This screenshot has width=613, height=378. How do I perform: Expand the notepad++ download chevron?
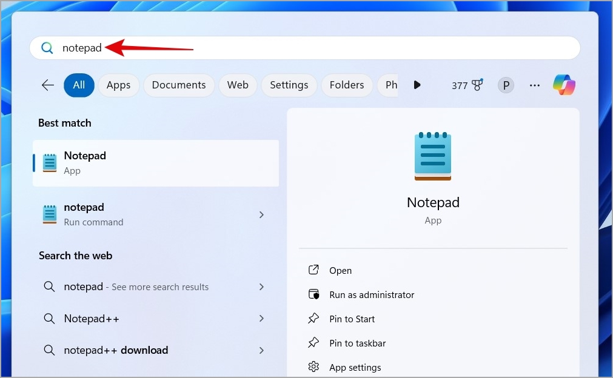click(x=261, y=350)
